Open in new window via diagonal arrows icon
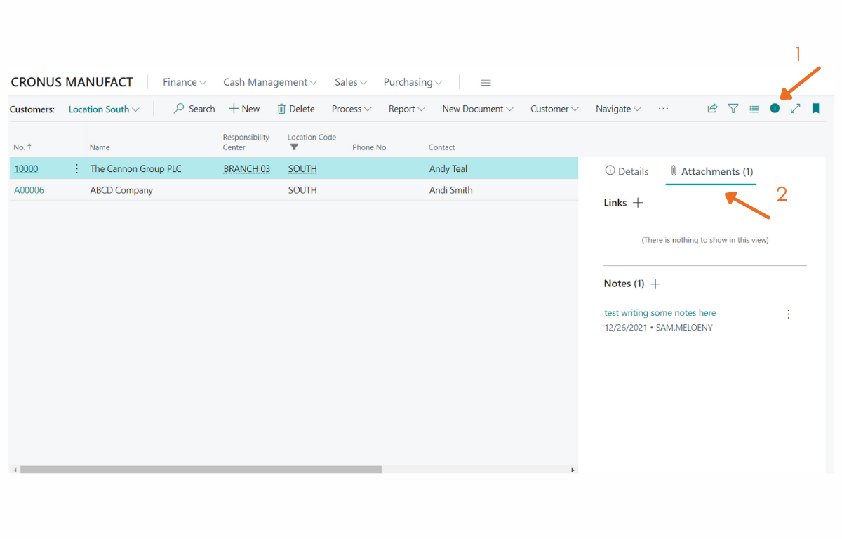The image size is (842, 539). pyautogui.click(x=796, y=109)
